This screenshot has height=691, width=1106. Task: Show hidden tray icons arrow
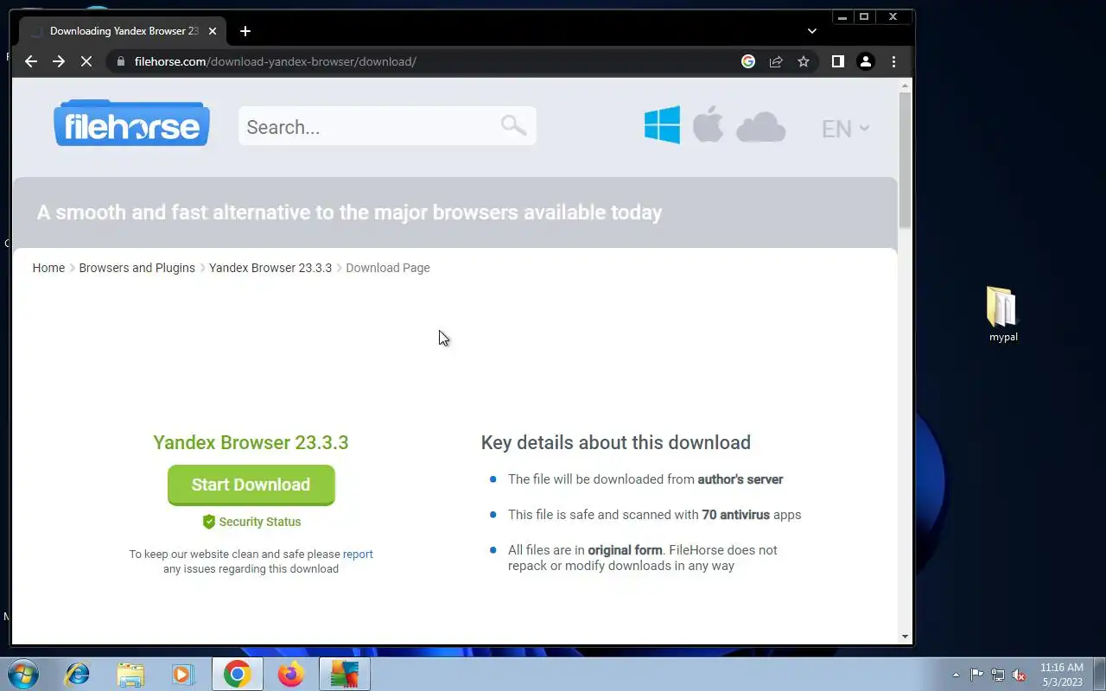pos(956,675)
